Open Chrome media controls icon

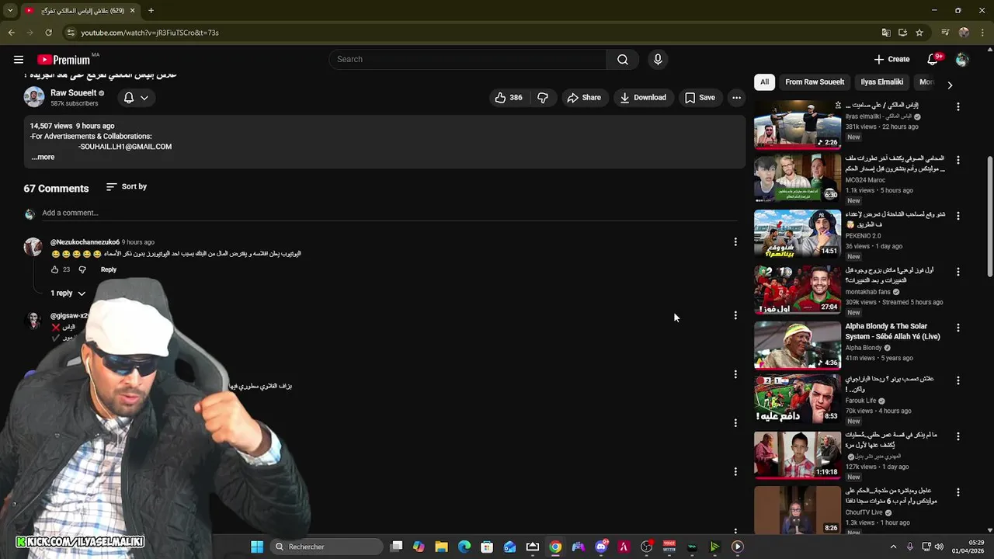pyautogui.click(x=945, y=33)
